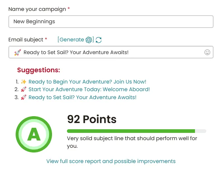Click the 'Suggestions:' heading
219x171 pixels.
pos(39,70)
